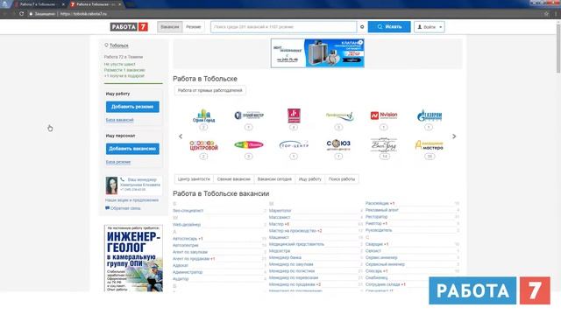Open the Тор-Центр employer logo

click(x=294, y=144)
